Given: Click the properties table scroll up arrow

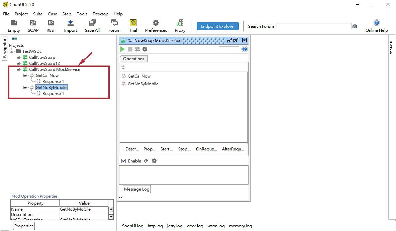Looking at the screenshot, I should 111,209.
